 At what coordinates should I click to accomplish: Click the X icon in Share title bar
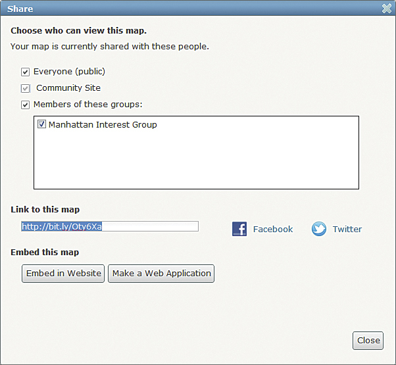pos(387,9)
